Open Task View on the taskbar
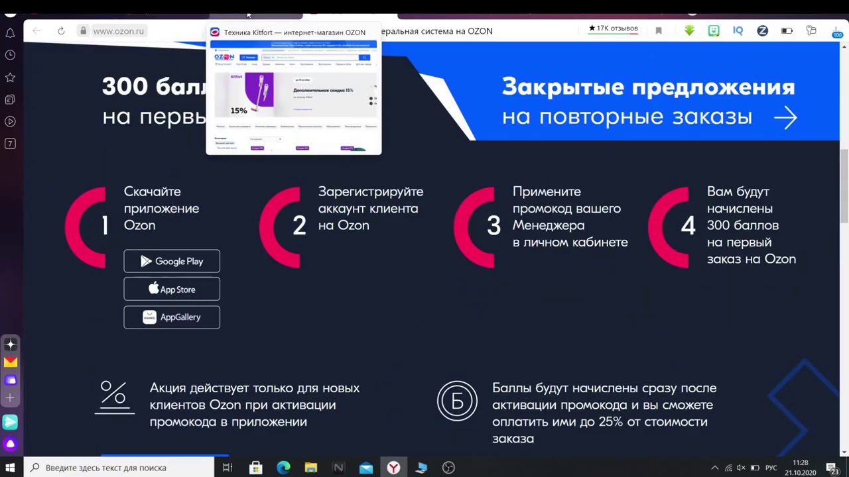This screenshot has width=849, height=477. [227, 468]
